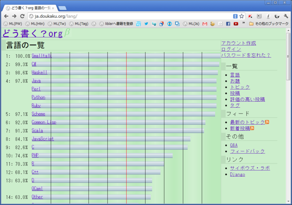Click the どう書く？org site title link
This screenshot has width=292, height=205.
click(33, 34)
